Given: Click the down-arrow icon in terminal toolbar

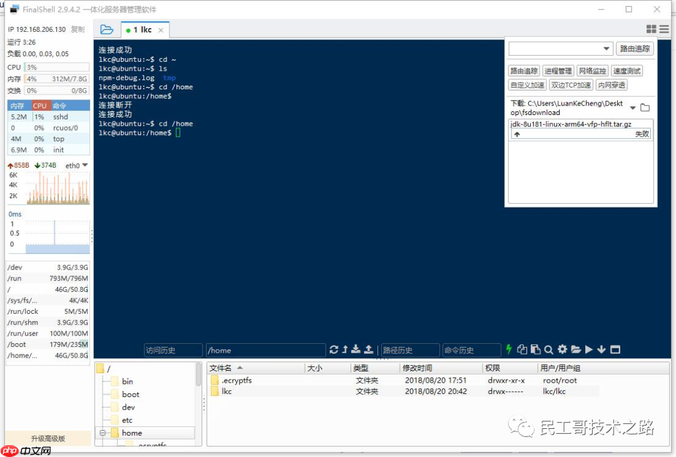Looking at the screenshot, I should pos(602,349).
